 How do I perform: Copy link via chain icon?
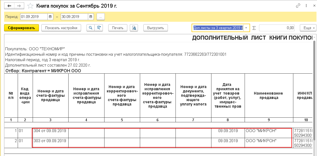tap(298, 6)
